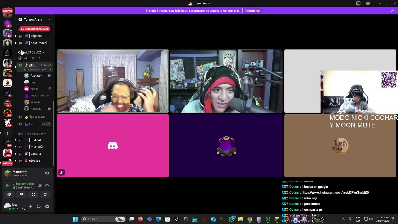Image resolution: width=398 pixels, height=224 pixels.
Task: Show hidden system tray icons
Action: [344, 219]
